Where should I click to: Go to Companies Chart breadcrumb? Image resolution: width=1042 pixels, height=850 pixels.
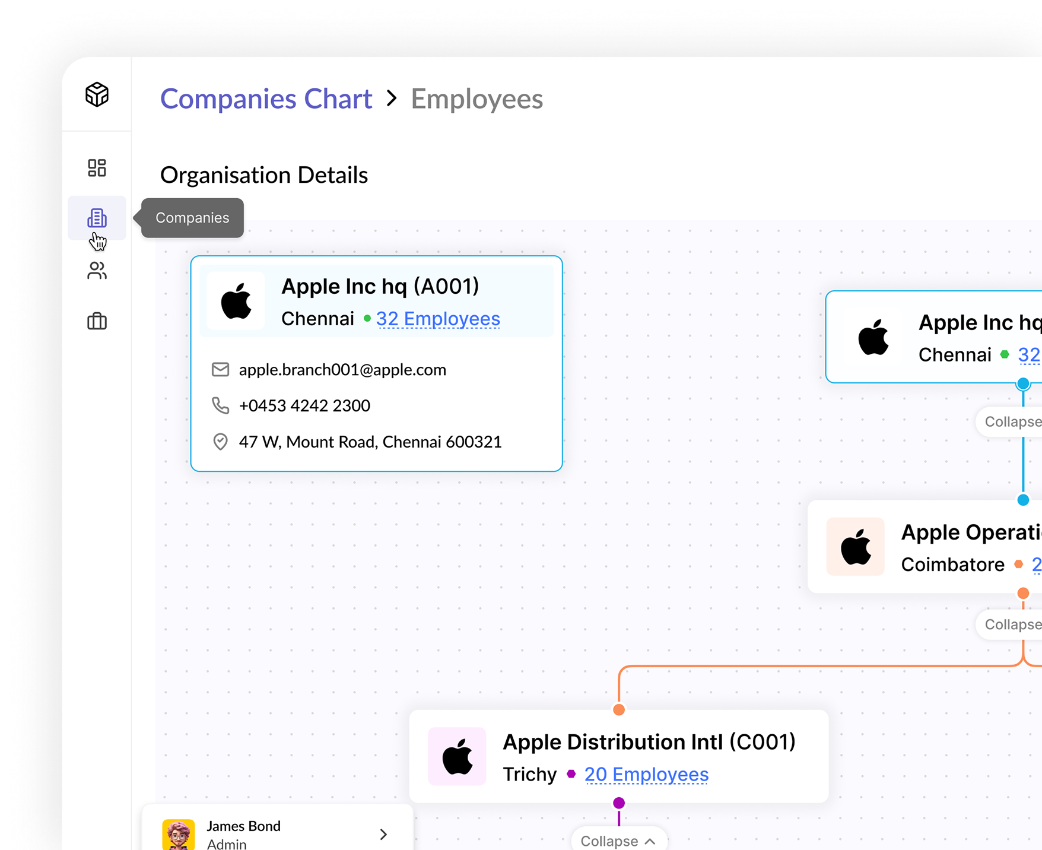(266, 99)
